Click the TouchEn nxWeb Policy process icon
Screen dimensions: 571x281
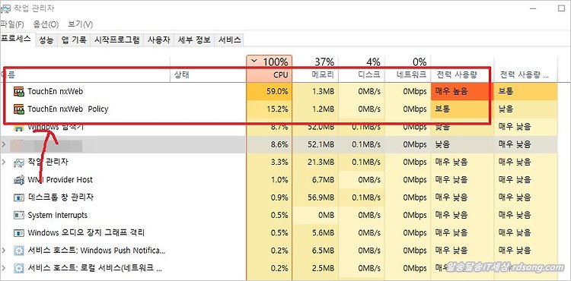tap(18, 109)
